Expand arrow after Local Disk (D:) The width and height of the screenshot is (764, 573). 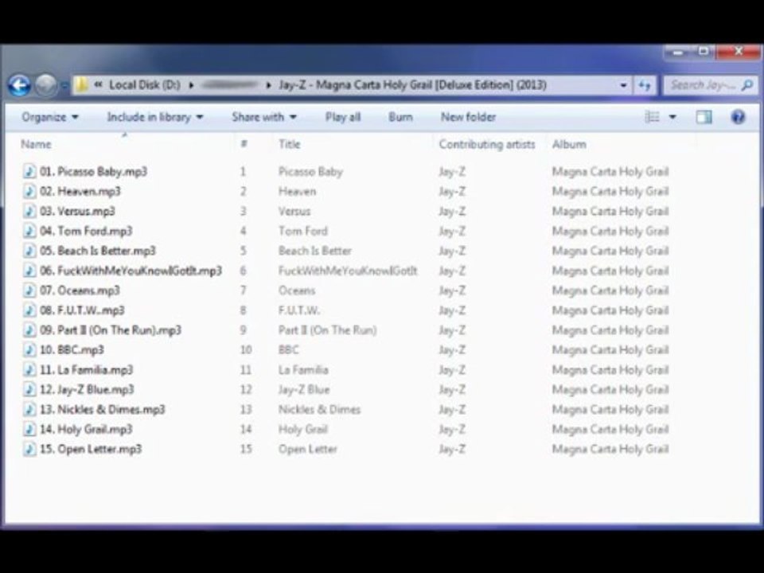(x=191, y=85)
